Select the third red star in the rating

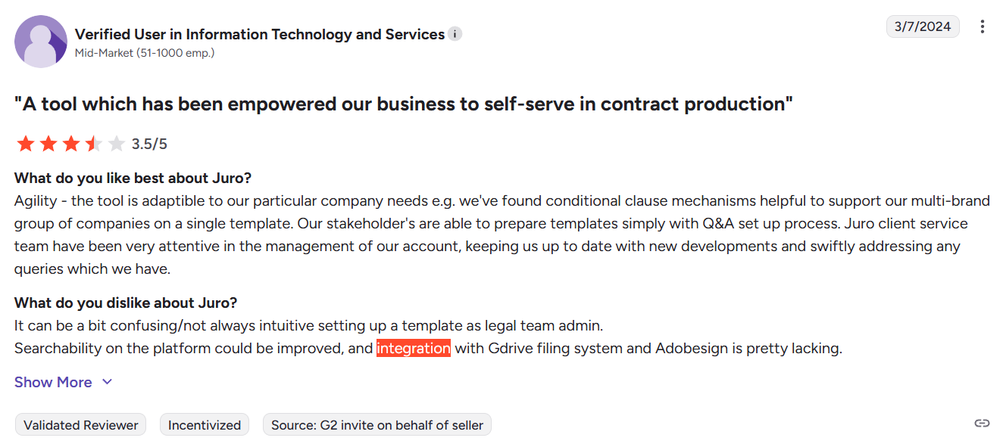[72, 143]
